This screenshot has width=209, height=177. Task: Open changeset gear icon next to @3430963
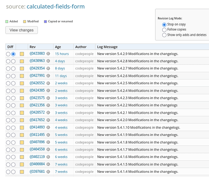[48, 61]
